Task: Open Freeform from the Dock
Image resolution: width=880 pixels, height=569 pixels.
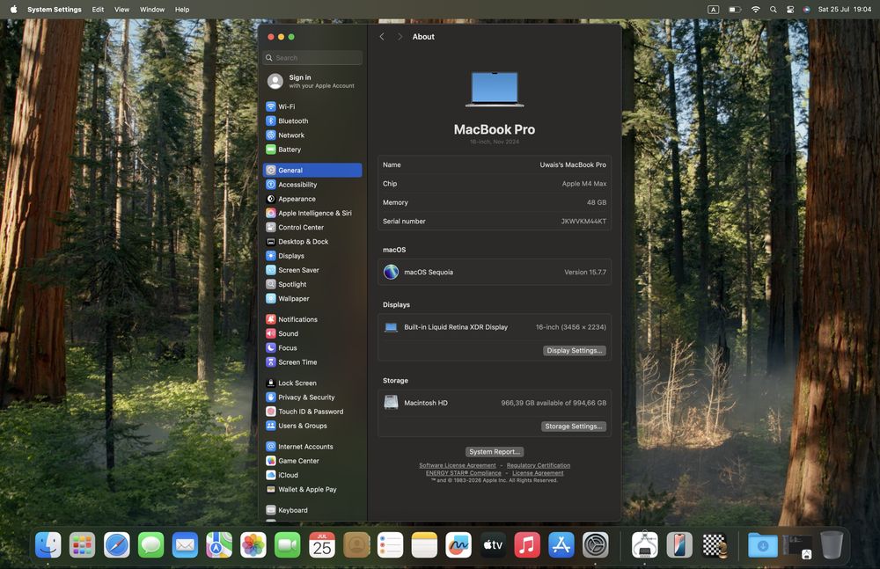Action: [x=458, y=545]
